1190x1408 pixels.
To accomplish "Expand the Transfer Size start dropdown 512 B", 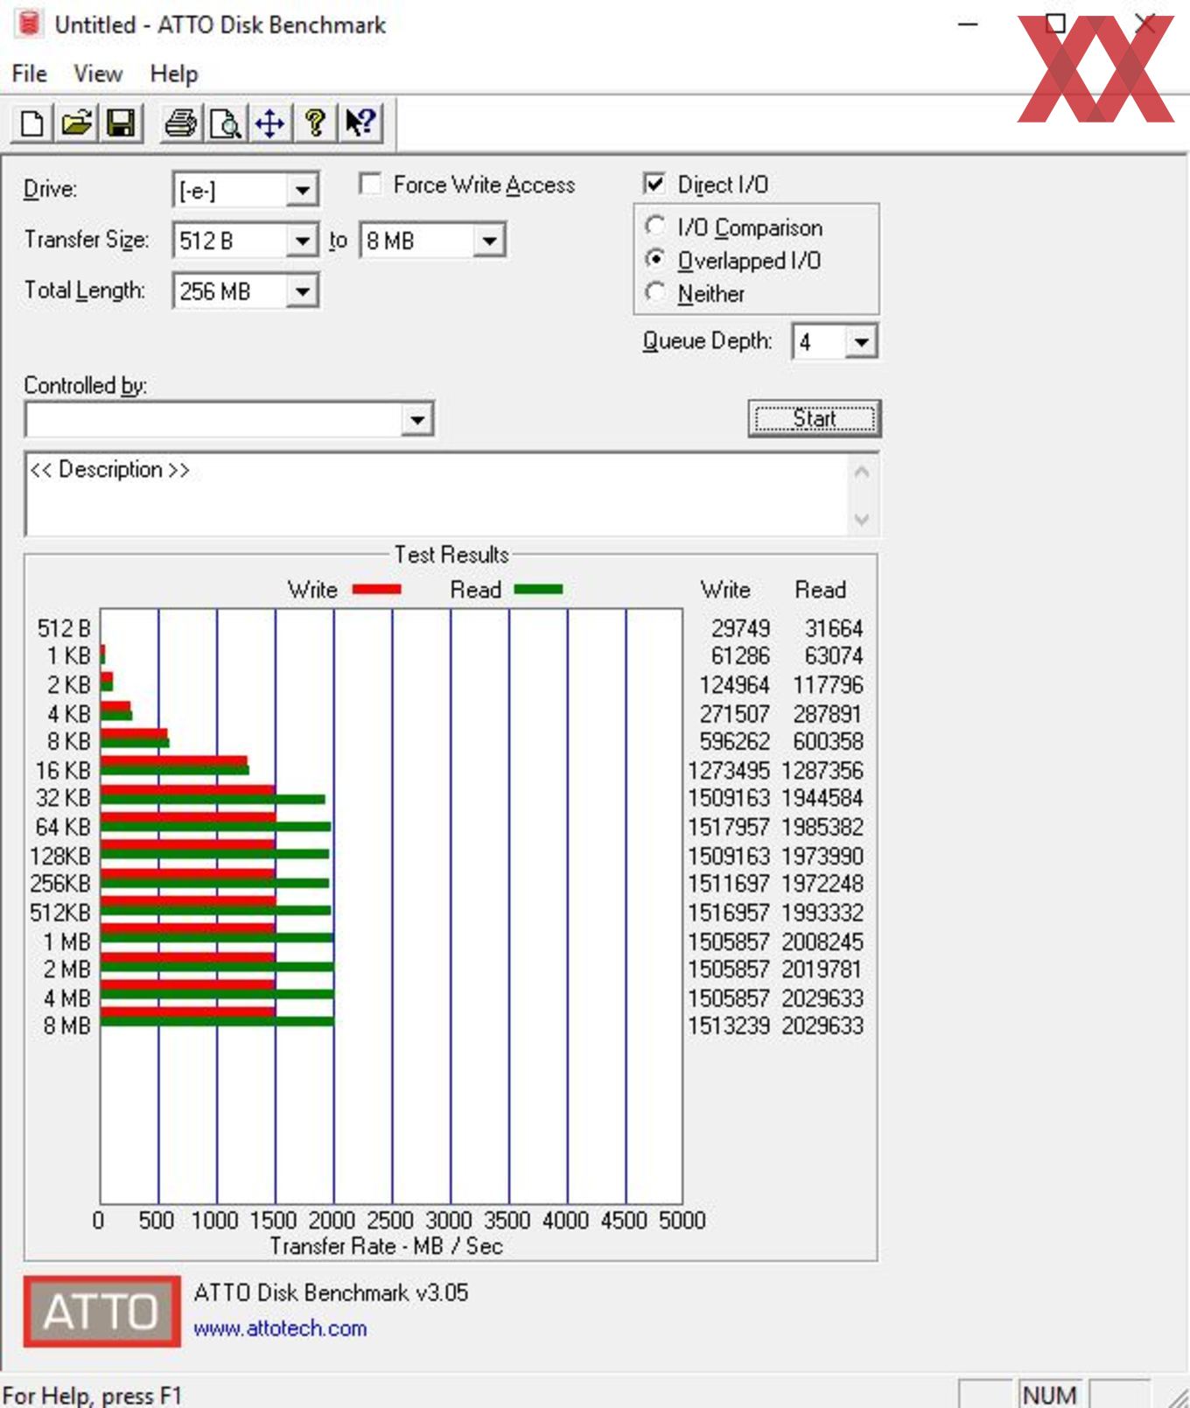I will tap(302, 241).
